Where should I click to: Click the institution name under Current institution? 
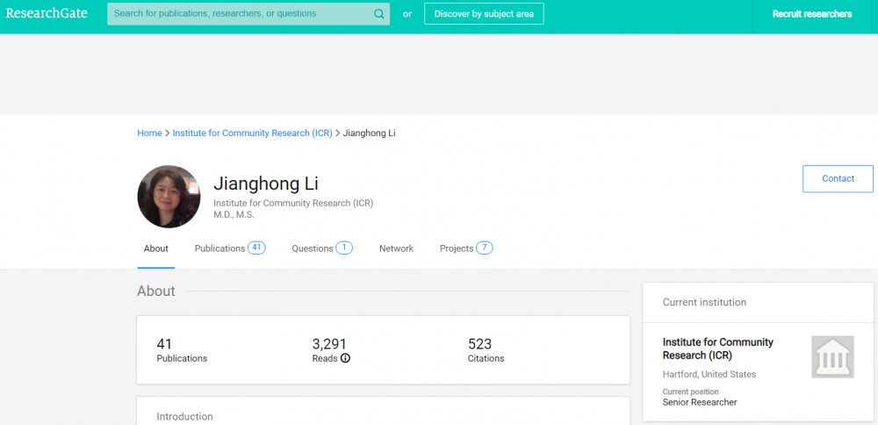717,349
